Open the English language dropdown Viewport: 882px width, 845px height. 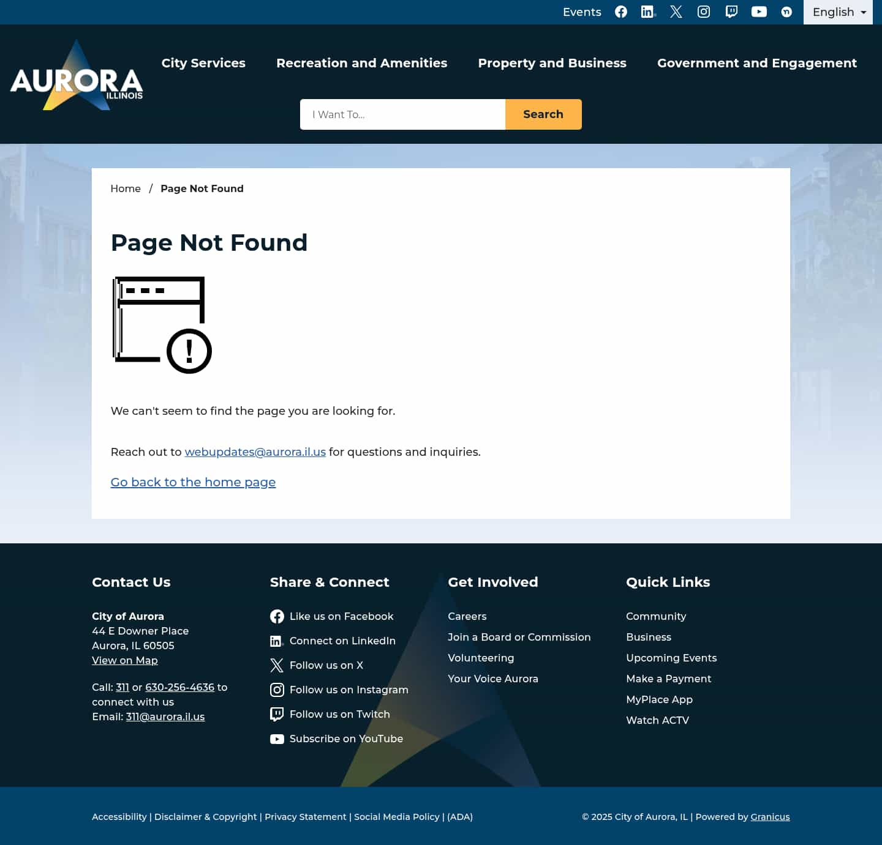(837, 12)
